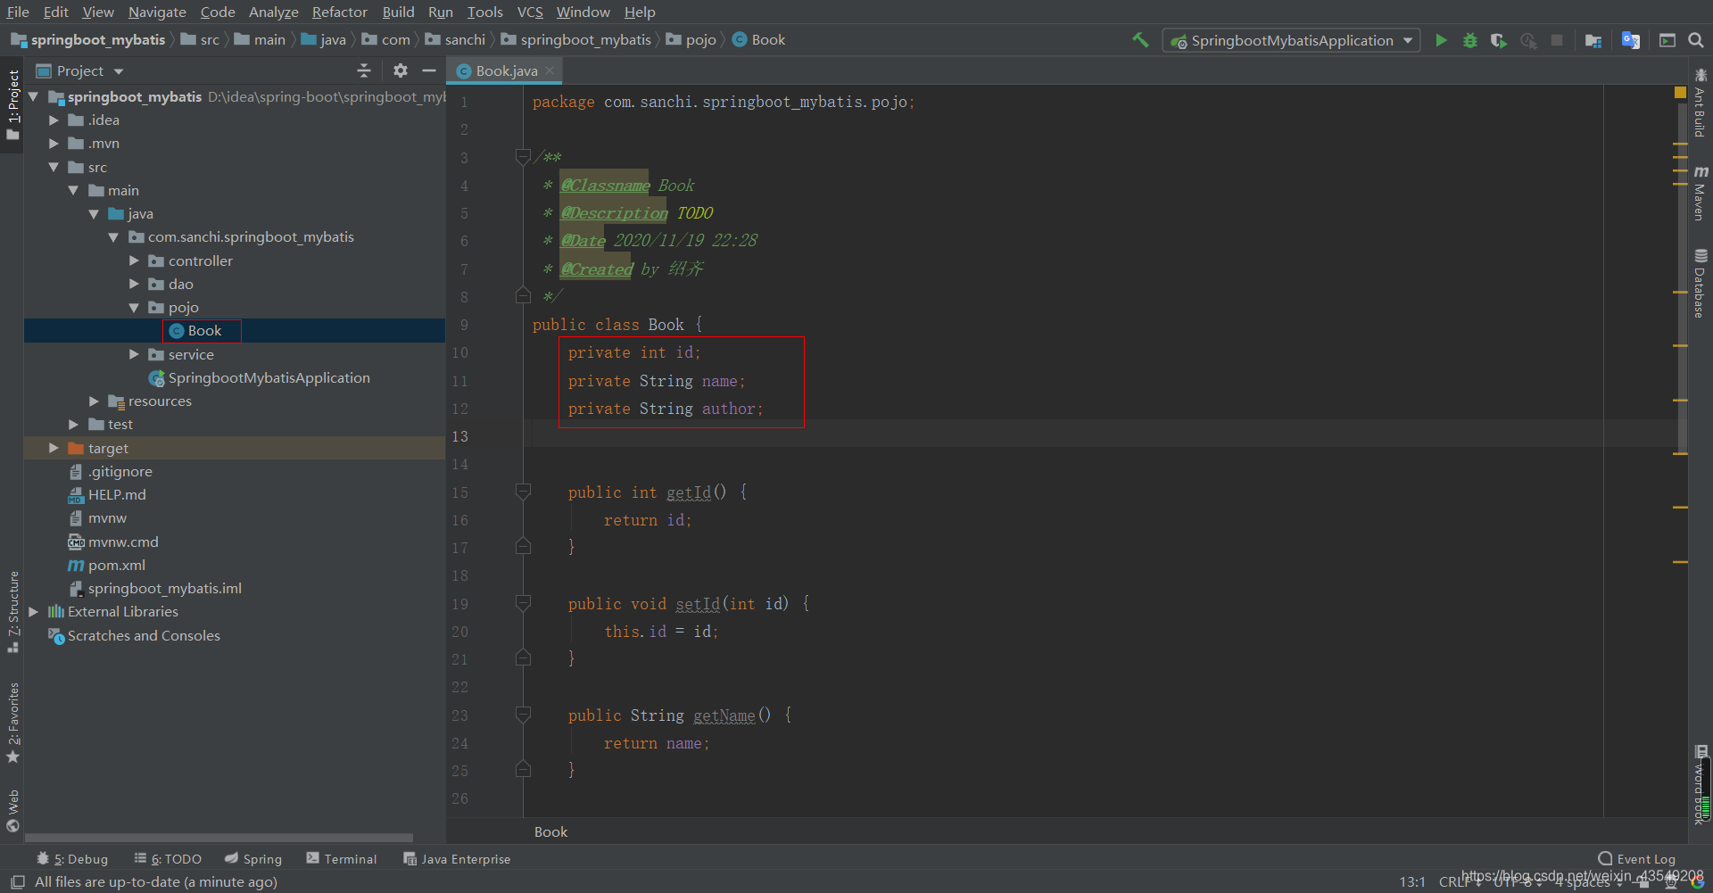
Task: Expand the service package
Action: coord(134,355)
